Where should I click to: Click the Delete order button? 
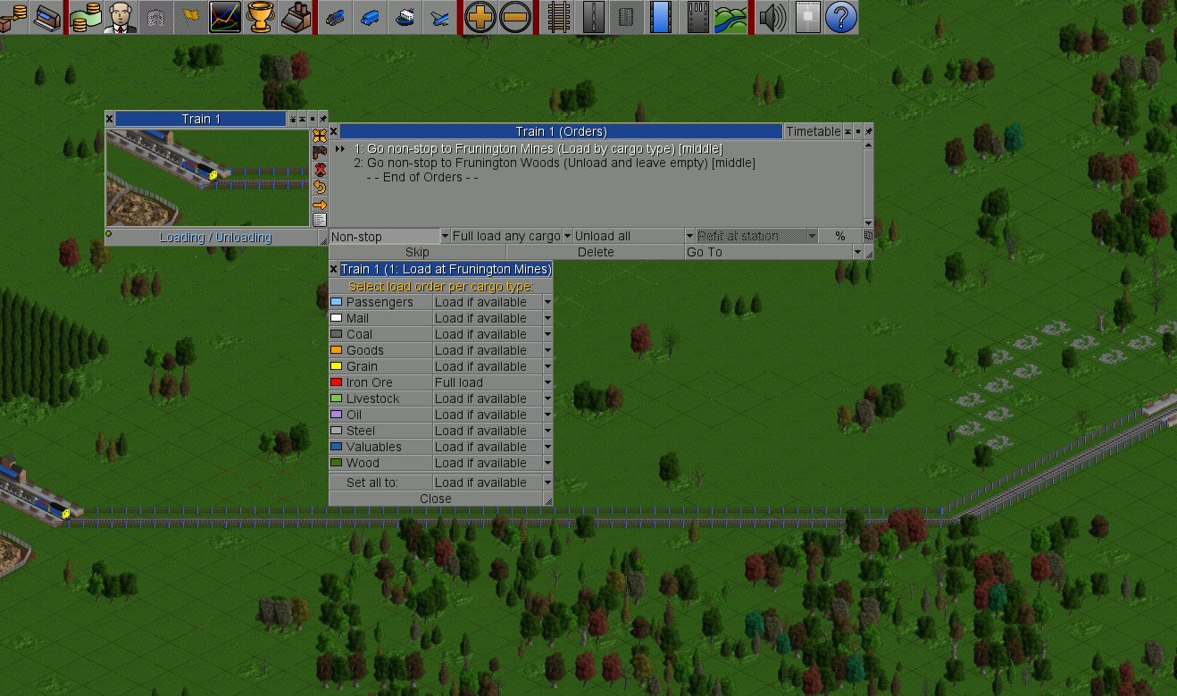click(x=596, y=252)
